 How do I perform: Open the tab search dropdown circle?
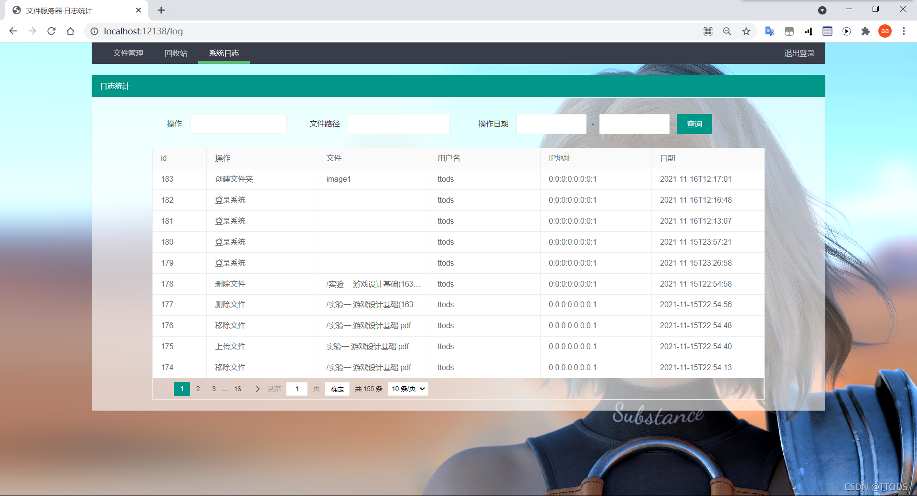coord(822,10)
